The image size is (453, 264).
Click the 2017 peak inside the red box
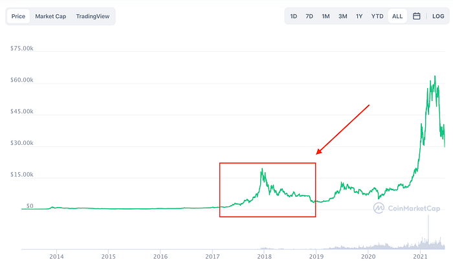pyautogui.click(x=262, y=170)
